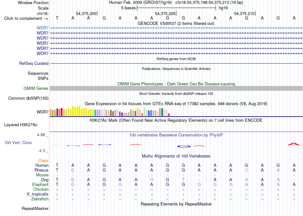Select the 'Dog' alignment row label
Image resolution: width=303 pixels, height=216 pixels.
[45, 180]
